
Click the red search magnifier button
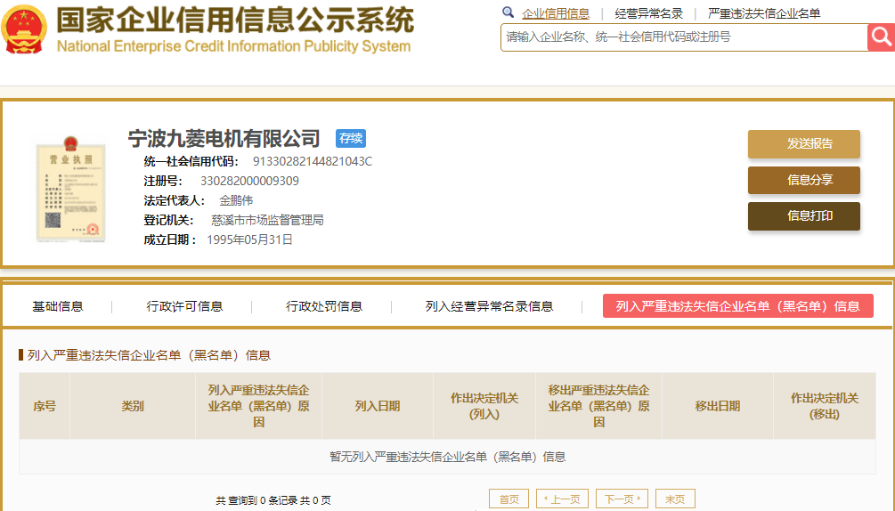pos(881,37)
